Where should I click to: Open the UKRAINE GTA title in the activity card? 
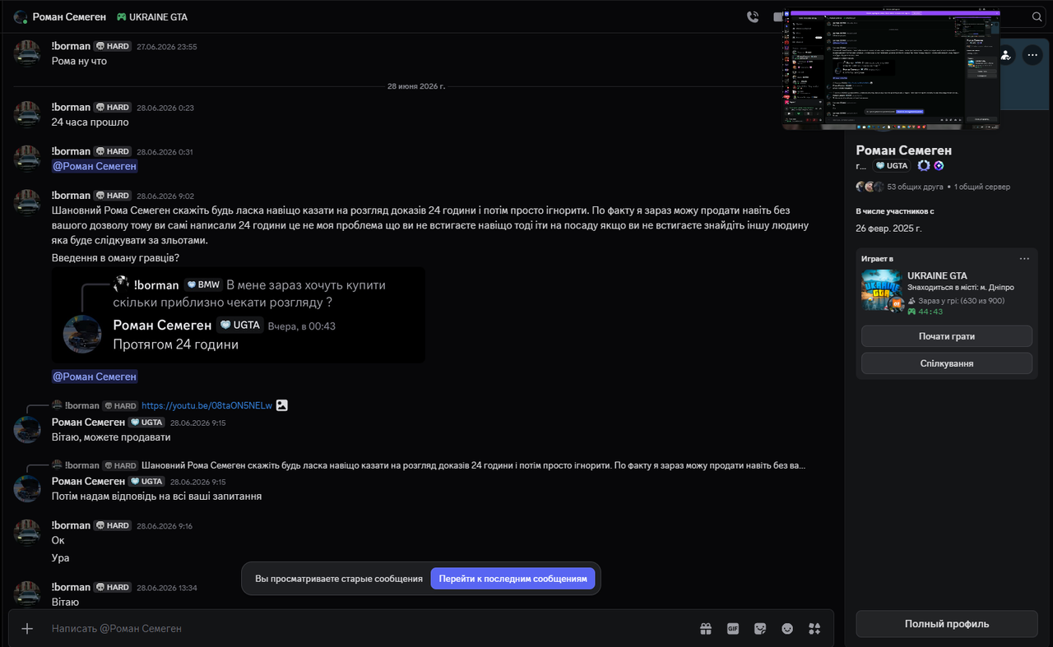(937, 275)
